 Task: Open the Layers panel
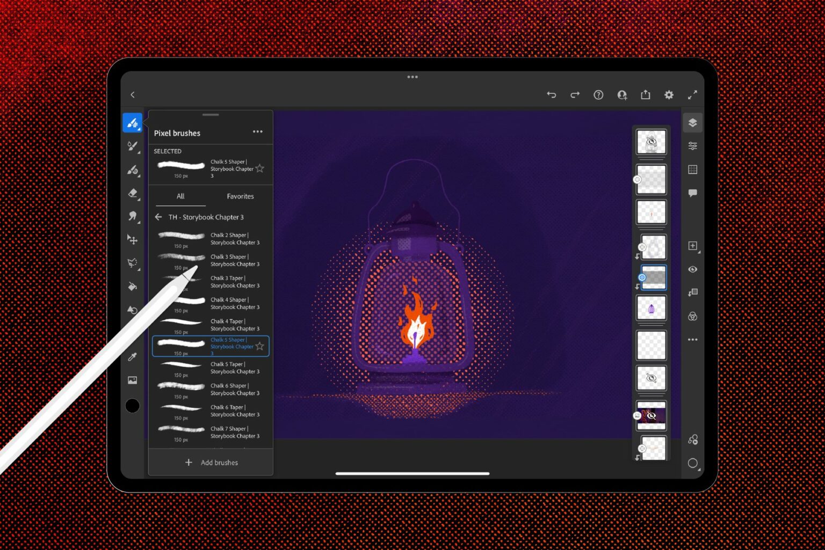pos(693,122)
